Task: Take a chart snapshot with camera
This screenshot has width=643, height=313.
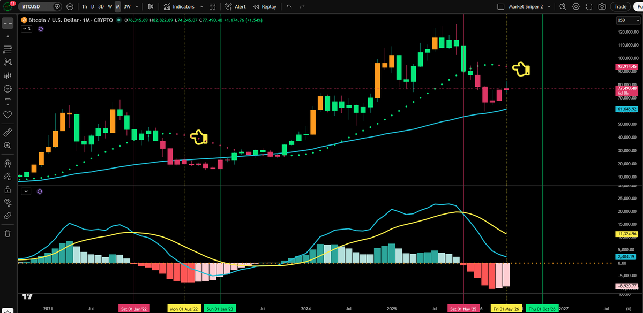Action: pyautogui.click(x=602, y=7)
